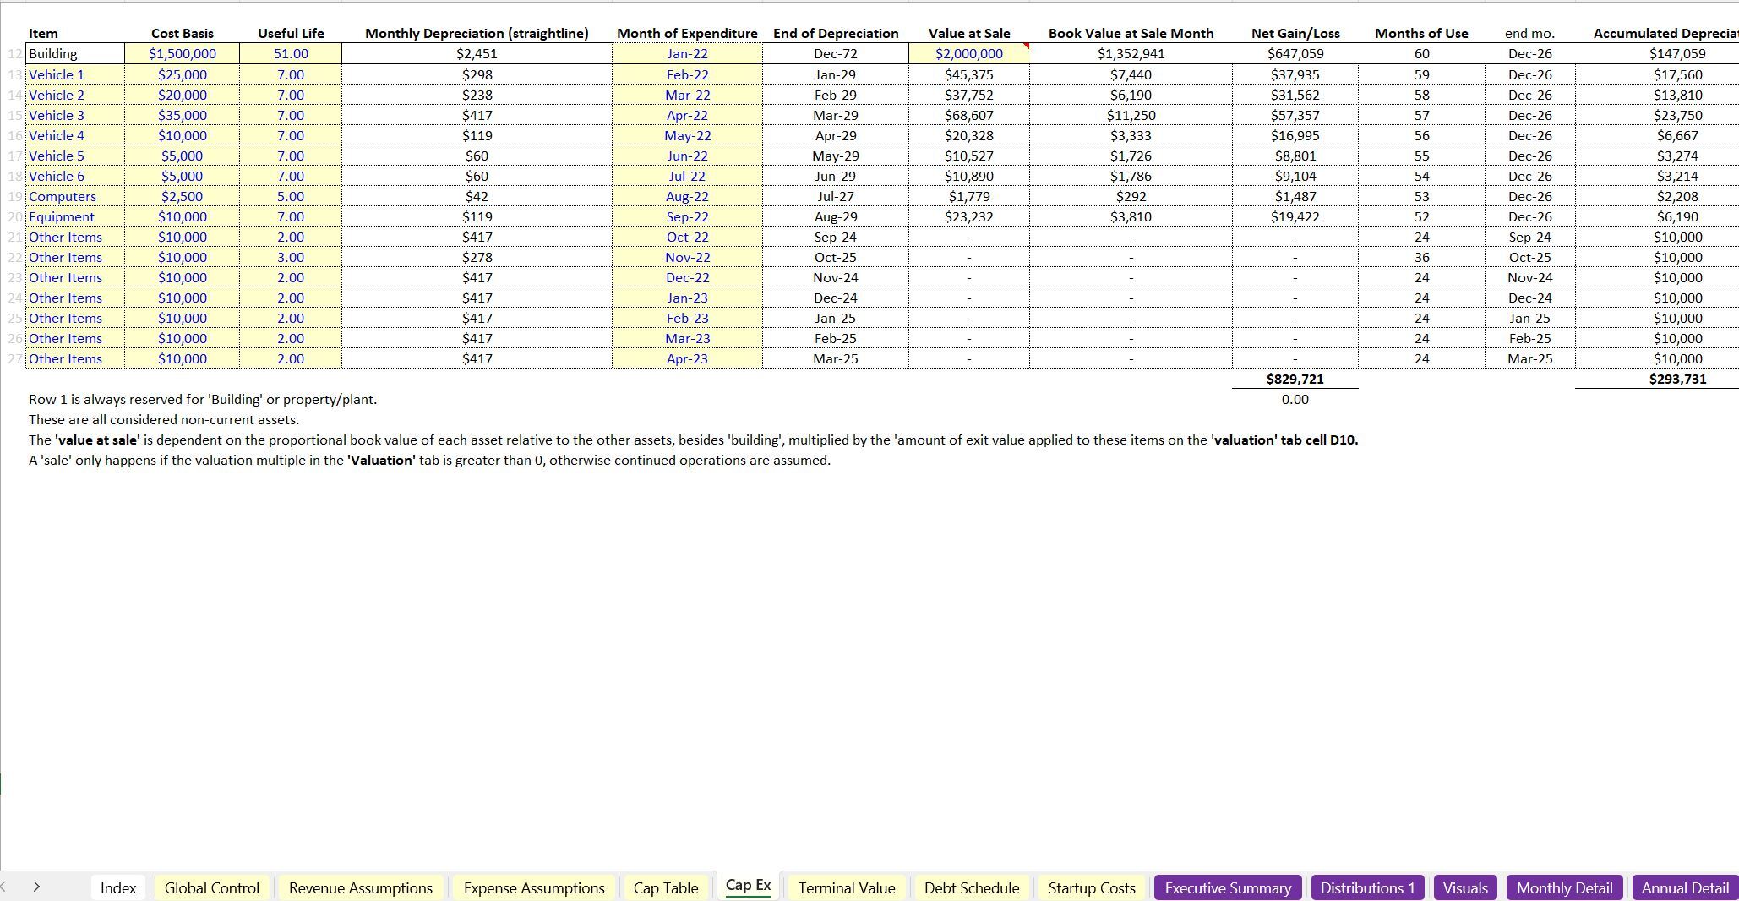Click the Months of Use header

coord(1421,33)
